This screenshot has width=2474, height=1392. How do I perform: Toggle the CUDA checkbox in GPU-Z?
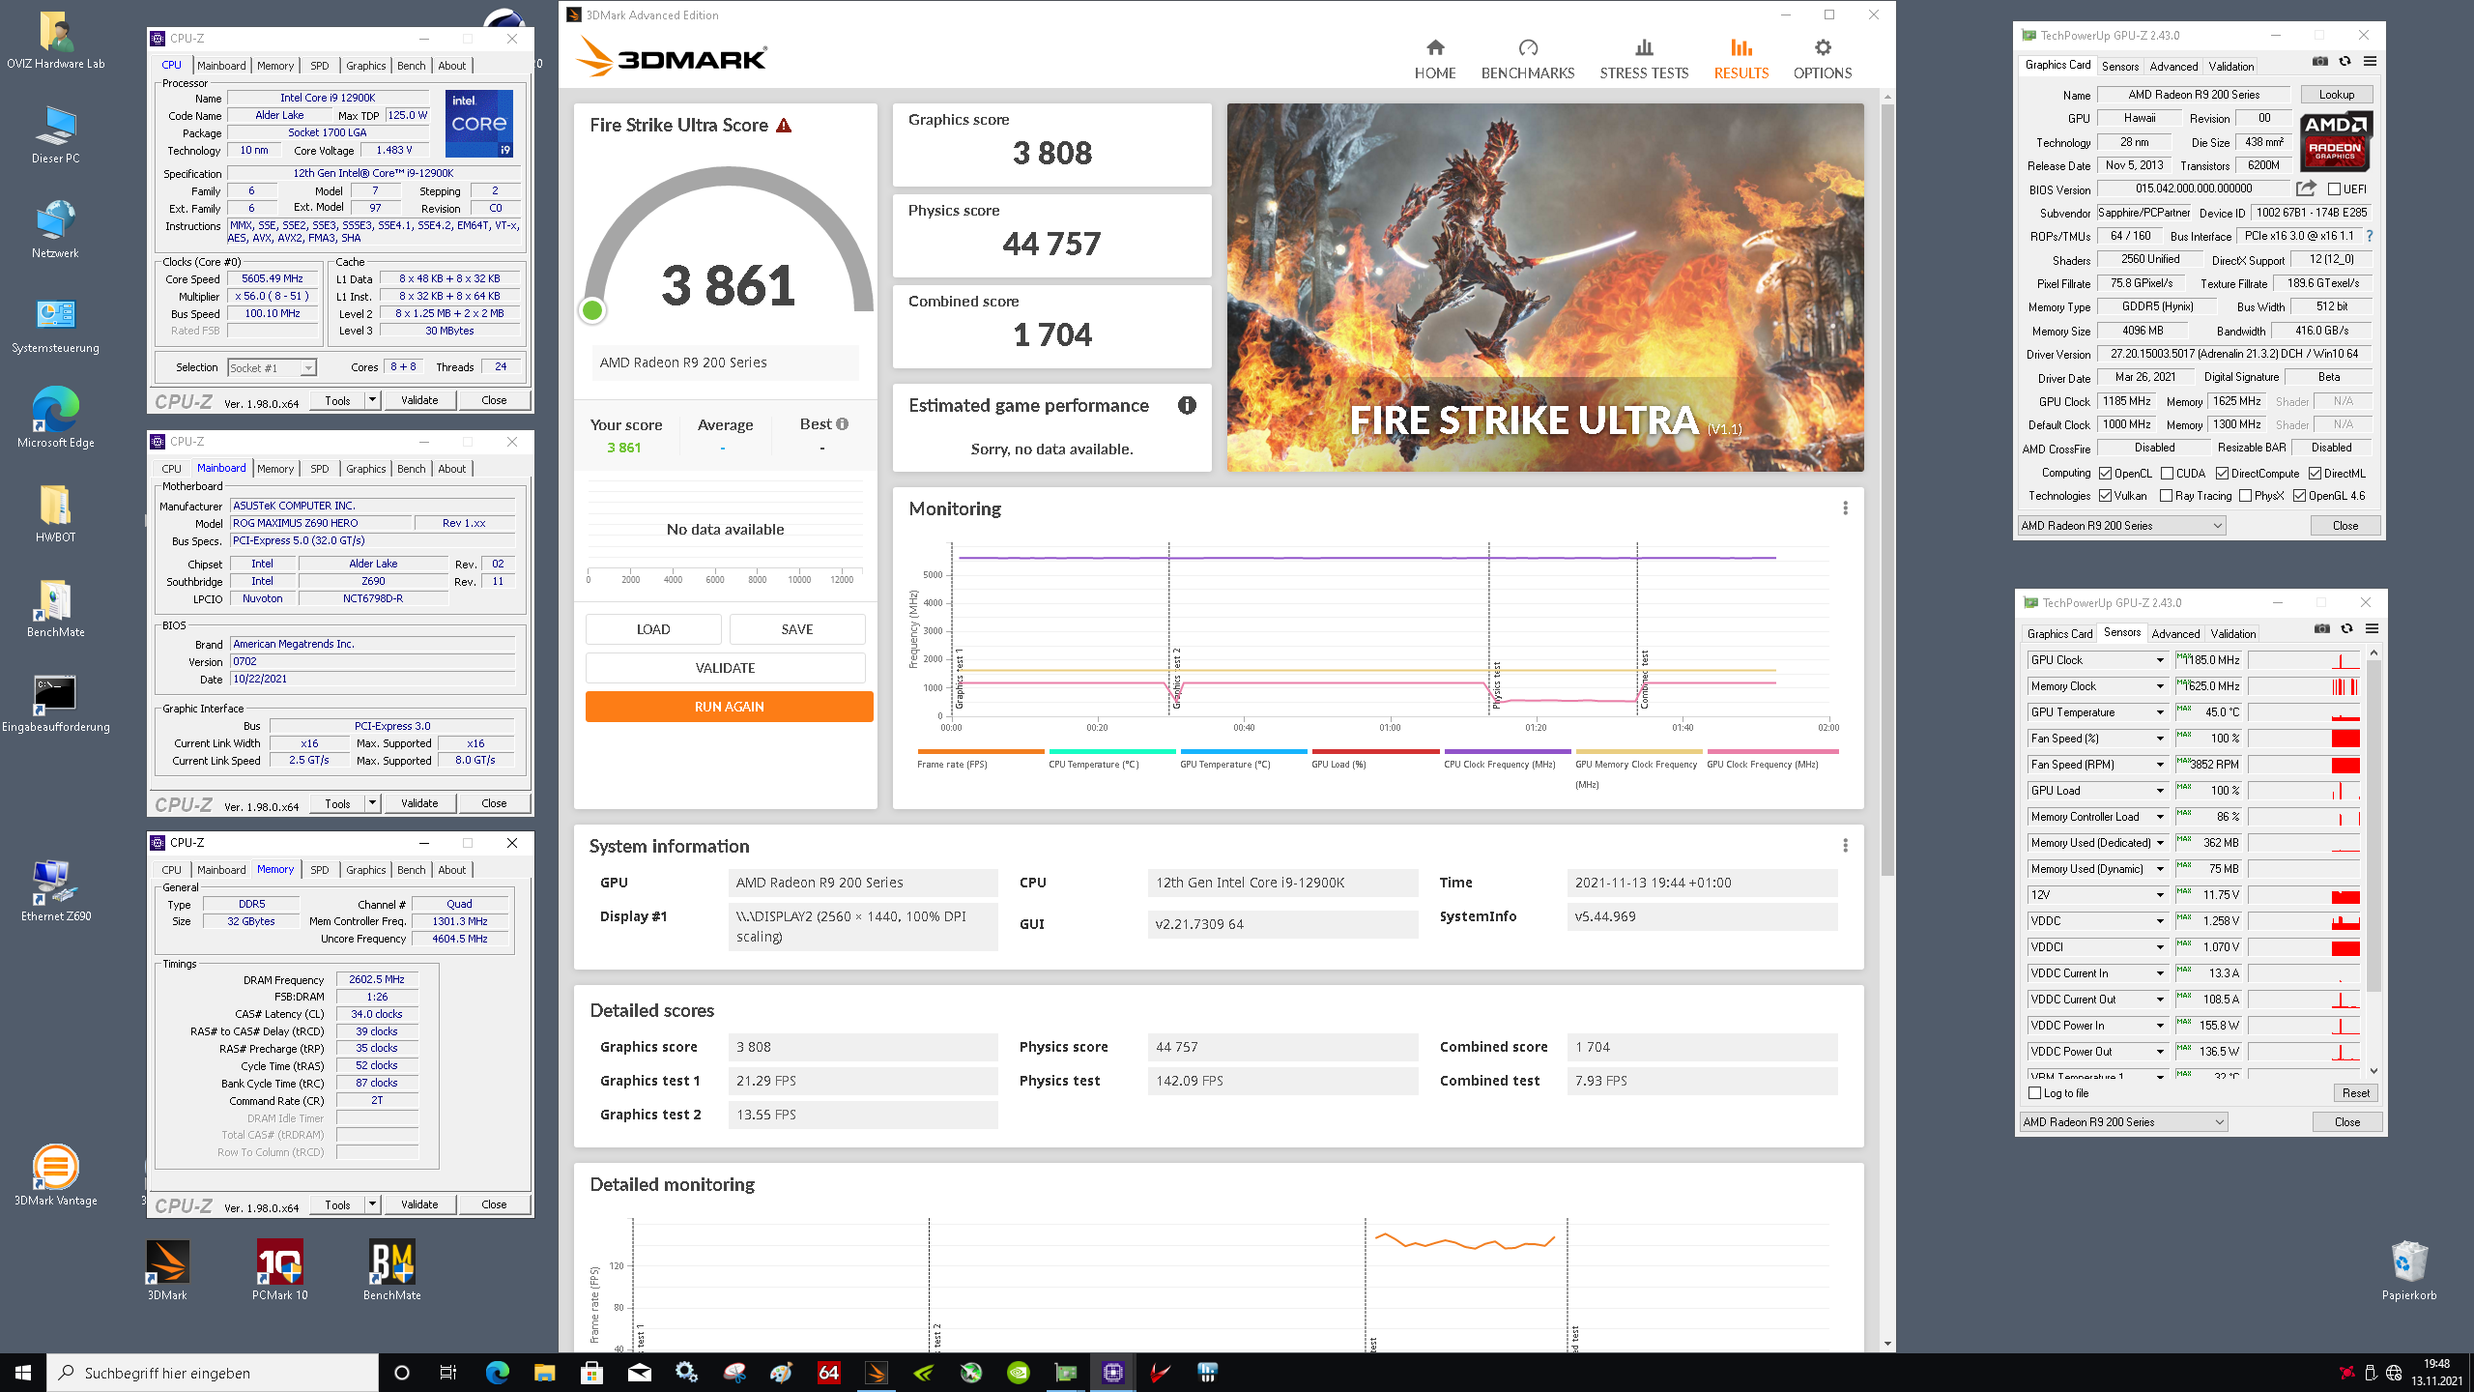pyautogui.click(x=2167, y=474)
